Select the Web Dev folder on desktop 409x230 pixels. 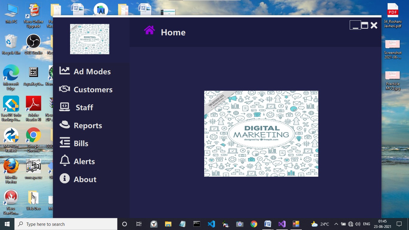33,200
